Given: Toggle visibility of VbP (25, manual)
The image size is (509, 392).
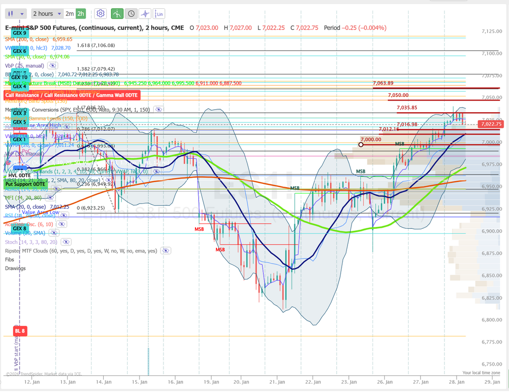Looking at the screenshot, I should [x=53, y=66].
